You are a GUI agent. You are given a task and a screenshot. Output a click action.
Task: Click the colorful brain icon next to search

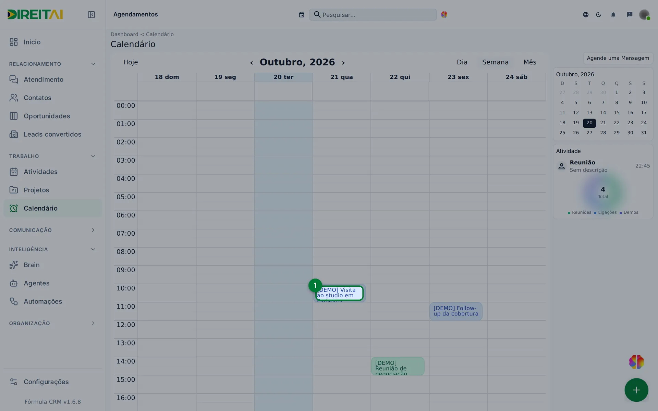point(444,14)
